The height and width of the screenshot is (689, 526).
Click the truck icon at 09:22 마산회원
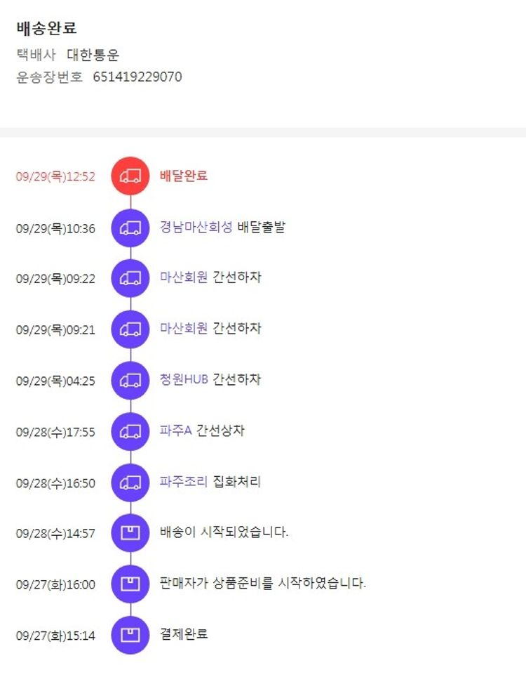130,278
